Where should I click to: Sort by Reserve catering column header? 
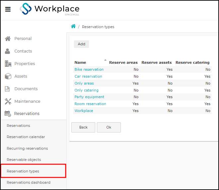(x=192, y=62)
